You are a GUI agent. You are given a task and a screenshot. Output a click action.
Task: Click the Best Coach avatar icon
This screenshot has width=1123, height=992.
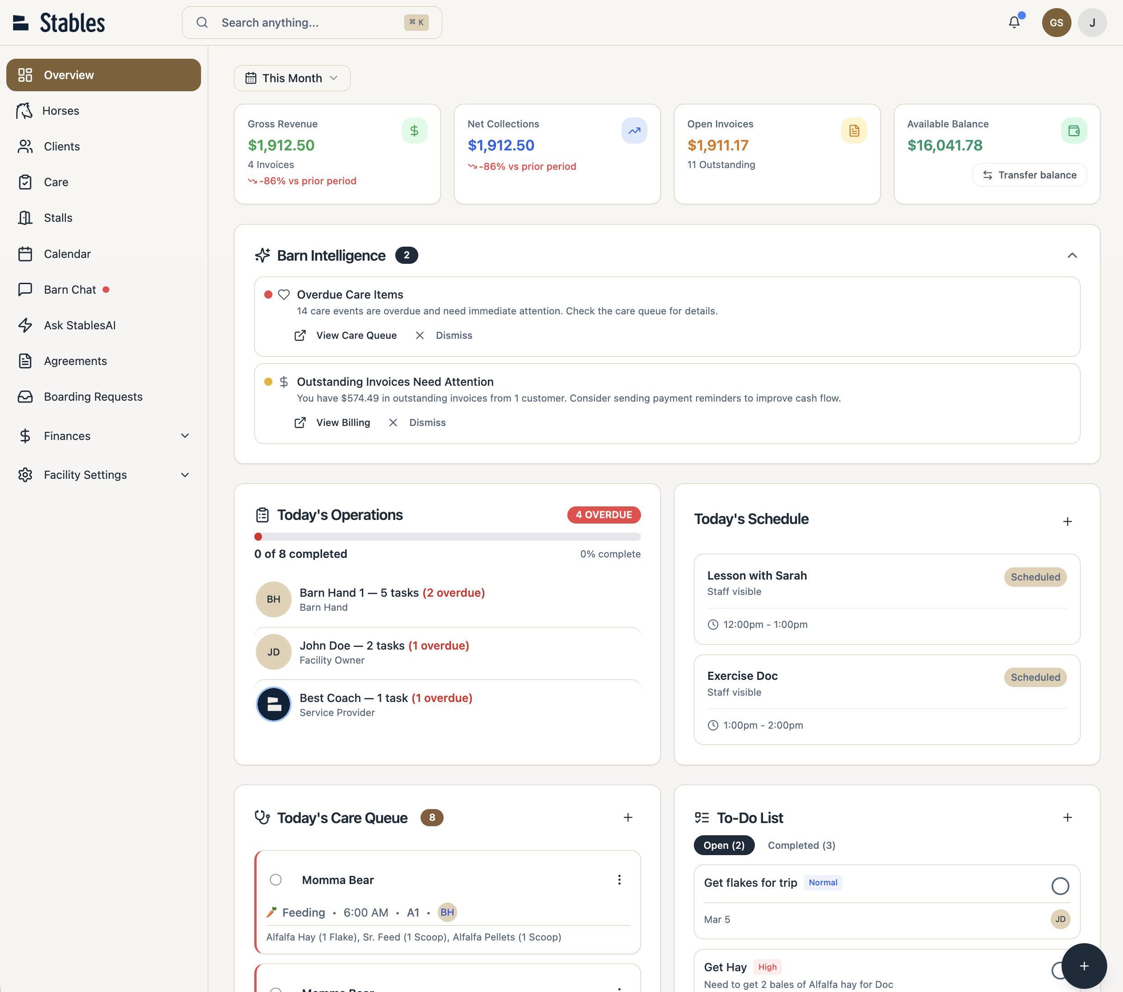coord(273,704)
